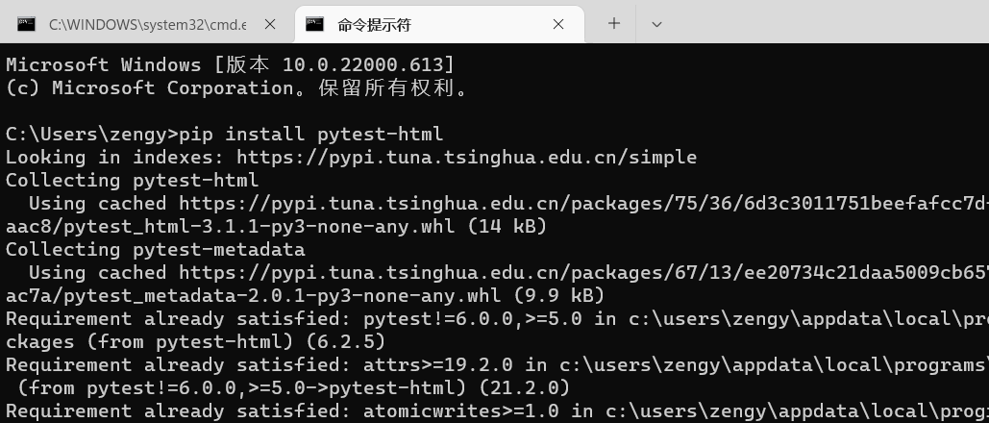The height and width of the screenshot is (423, 989).
Task: Close the C:\WINDOWS\system32\cmd.exe tab
Action: 270,24
